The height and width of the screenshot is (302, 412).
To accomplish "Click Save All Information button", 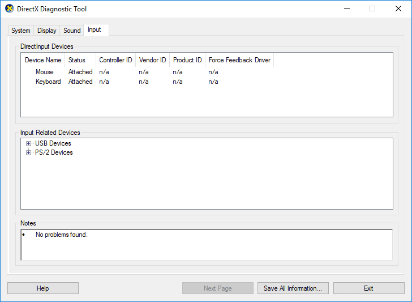I will coord(293,288).
